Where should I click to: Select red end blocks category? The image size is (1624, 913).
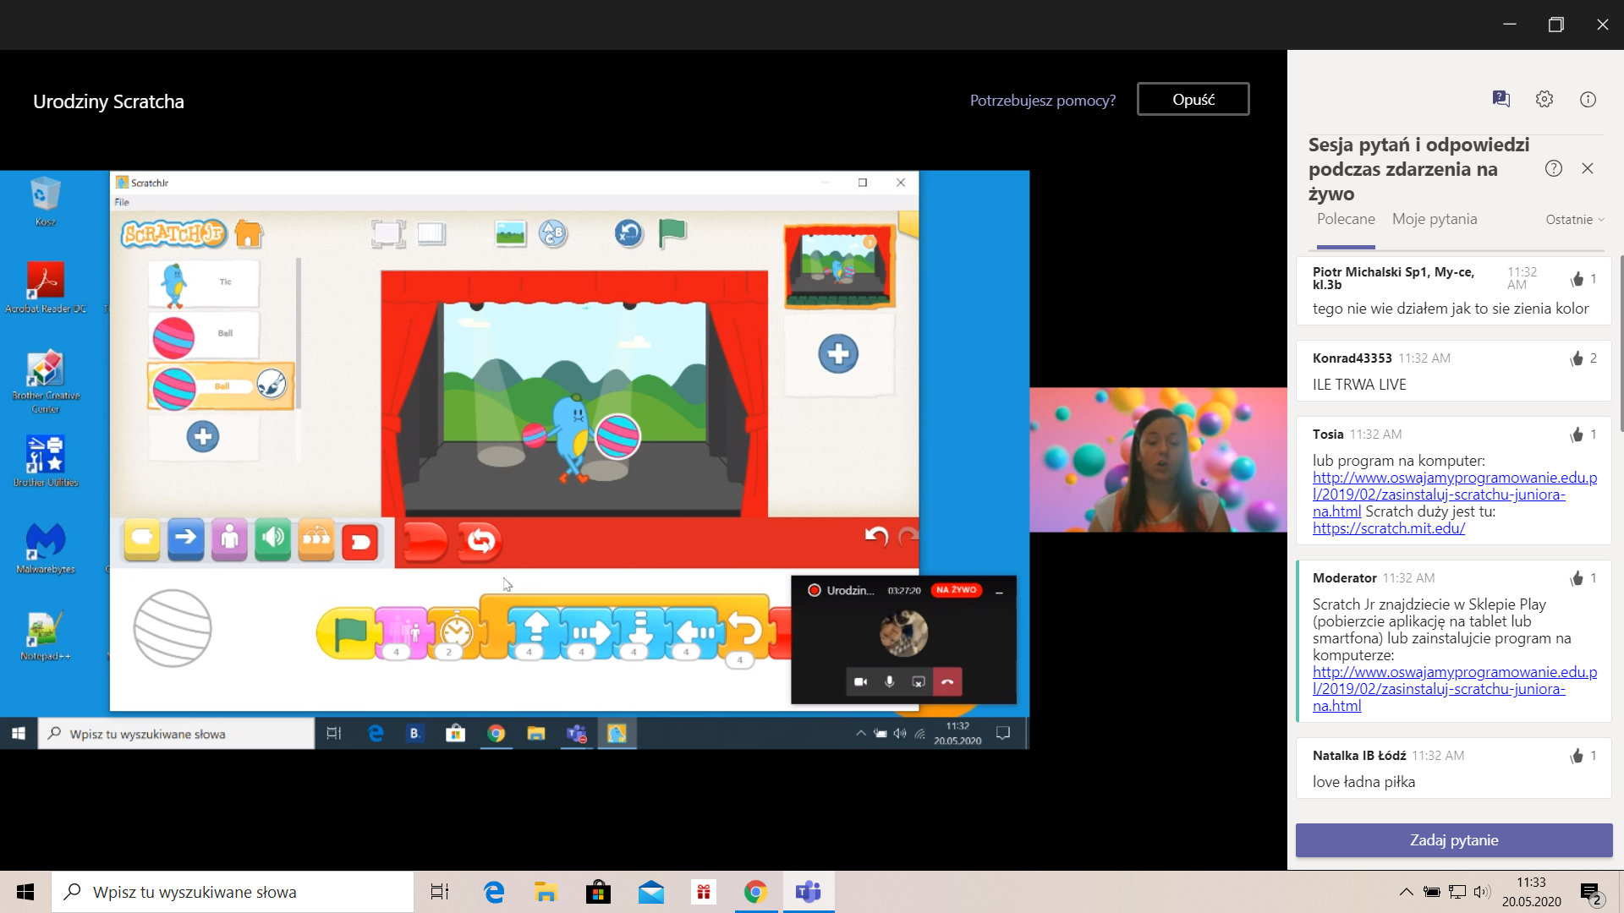[x=360, y=541]
